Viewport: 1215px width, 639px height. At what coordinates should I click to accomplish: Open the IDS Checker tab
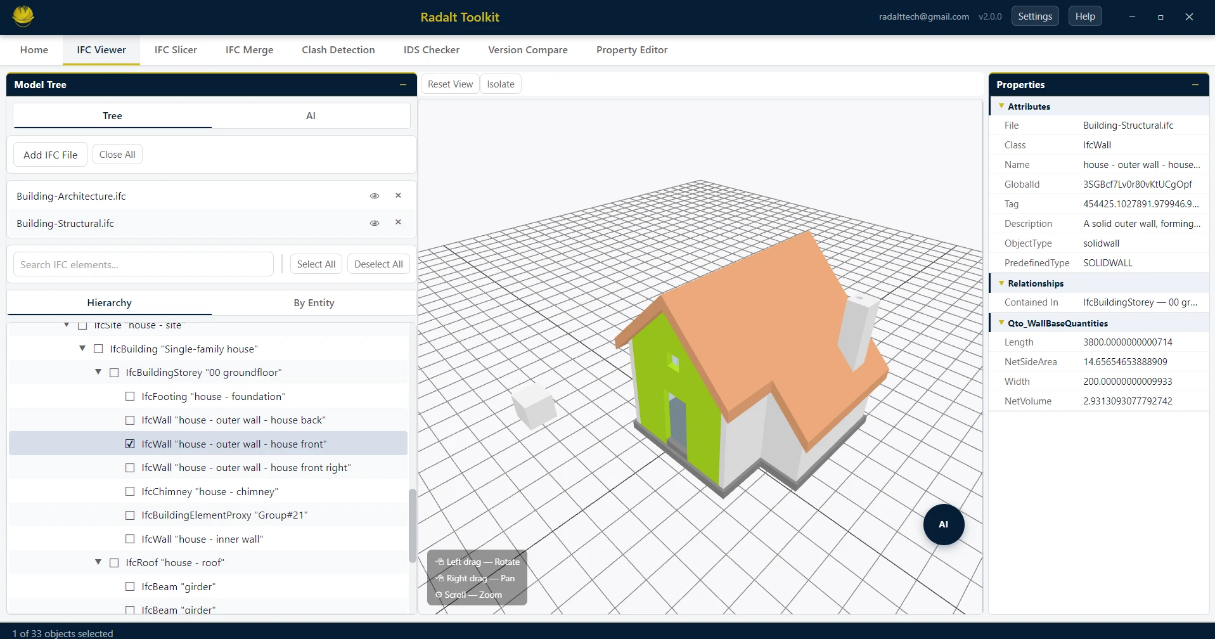pyautogui.click(x=431, y=49)
